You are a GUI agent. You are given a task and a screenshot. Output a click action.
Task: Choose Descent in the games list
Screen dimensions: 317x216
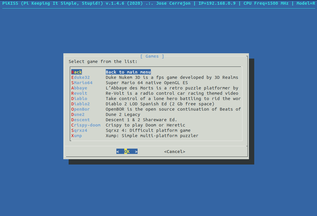(x=80, y=120)
